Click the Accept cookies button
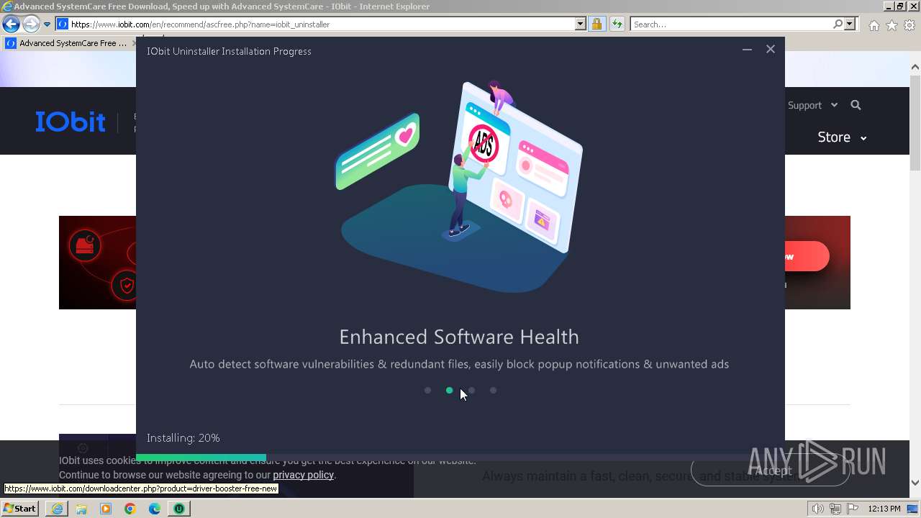Screen dimensions: 921x518 pos(771,471)
